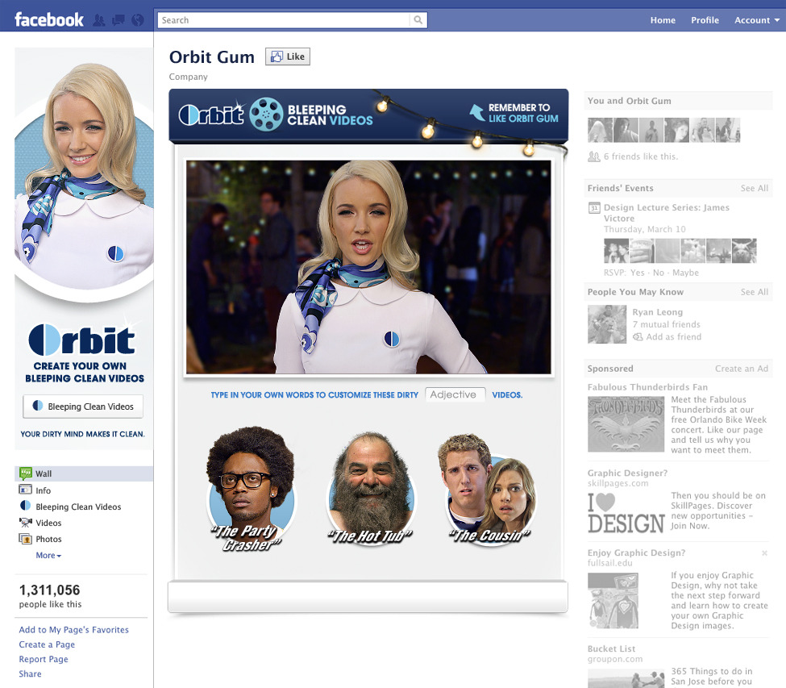Viewport: 786px width, 688px height.
Task: Click the Adjective input field
Action: point(455,394)
